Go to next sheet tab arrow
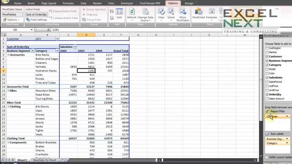This screenshot has height=164, width=292. coord(9,160)
